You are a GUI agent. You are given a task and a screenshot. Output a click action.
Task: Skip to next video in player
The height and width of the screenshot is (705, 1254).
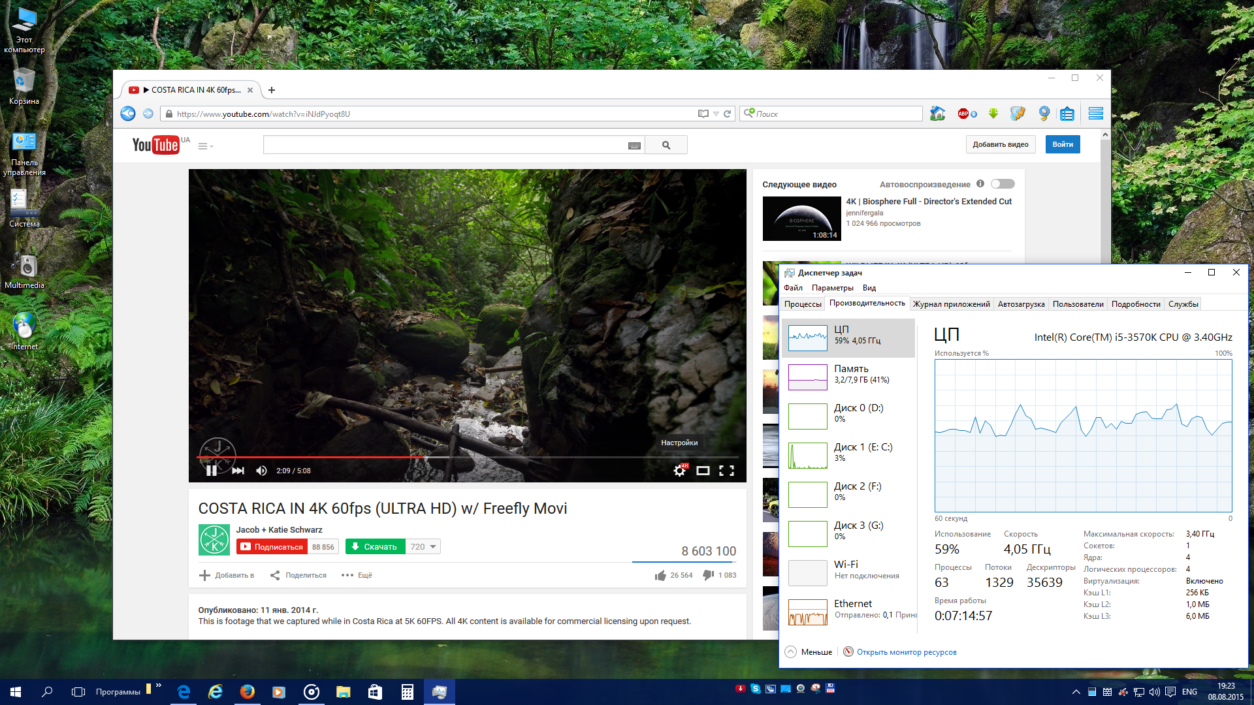[x=238, y=471]
